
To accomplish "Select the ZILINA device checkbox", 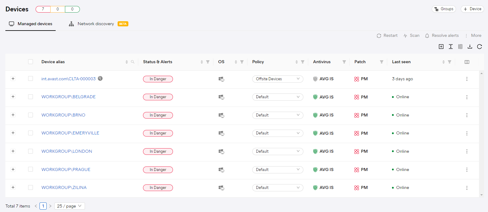I will pos(31,187).
